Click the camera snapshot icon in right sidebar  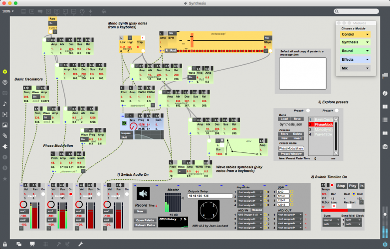[385, 146]
